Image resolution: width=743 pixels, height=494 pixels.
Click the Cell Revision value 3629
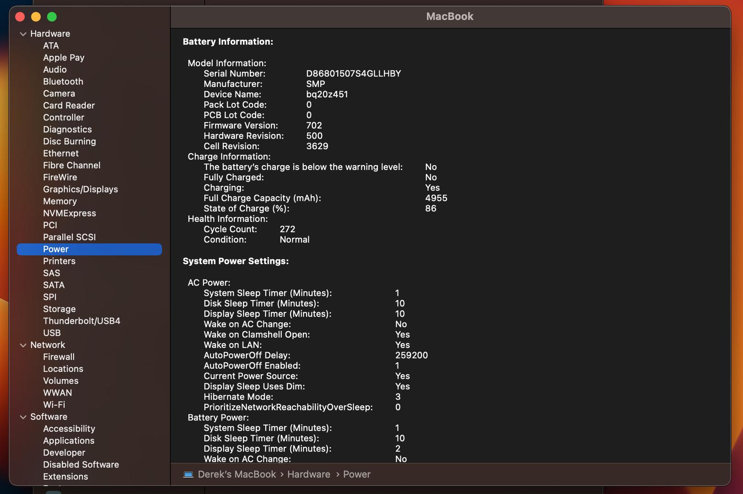click(x=317, y=146)
